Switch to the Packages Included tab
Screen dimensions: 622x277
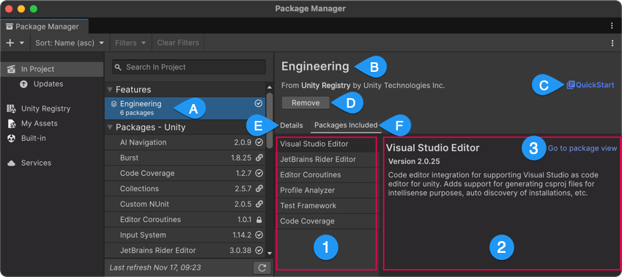[x=346, y=125]
